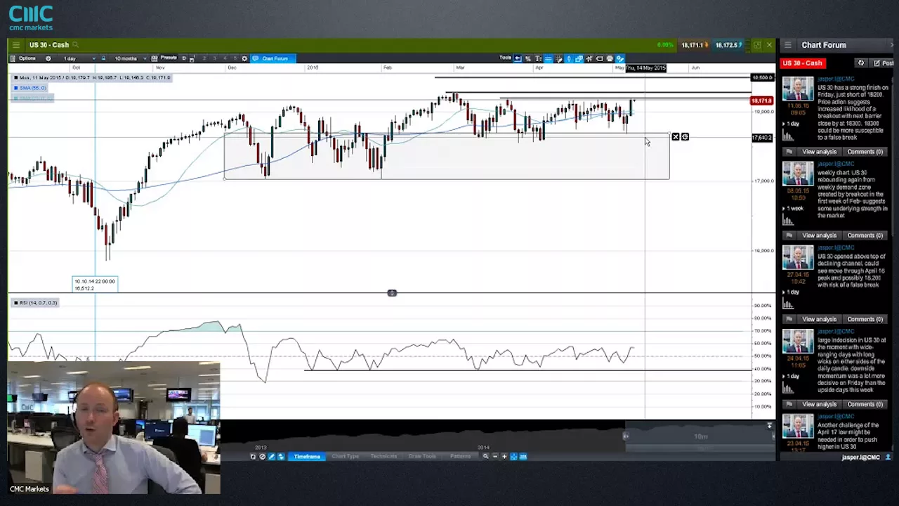Open View analysis for the strong finish post
This screenshot has width=899, height=506.
(x=819, y=152)
